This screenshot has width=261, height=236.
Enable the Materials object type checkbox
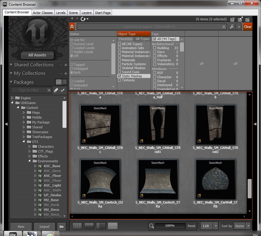pos(120,60)
